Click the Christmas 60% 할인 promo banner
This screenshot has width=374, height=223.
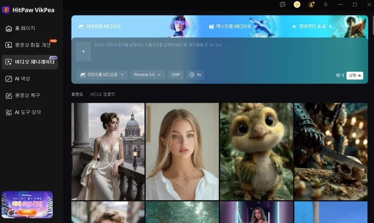click(x=27, y=205)
